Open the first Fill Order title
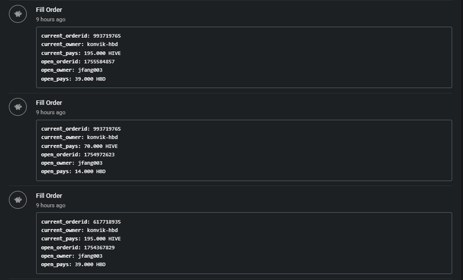Screen dimensions: 463x280 [49, 10]
